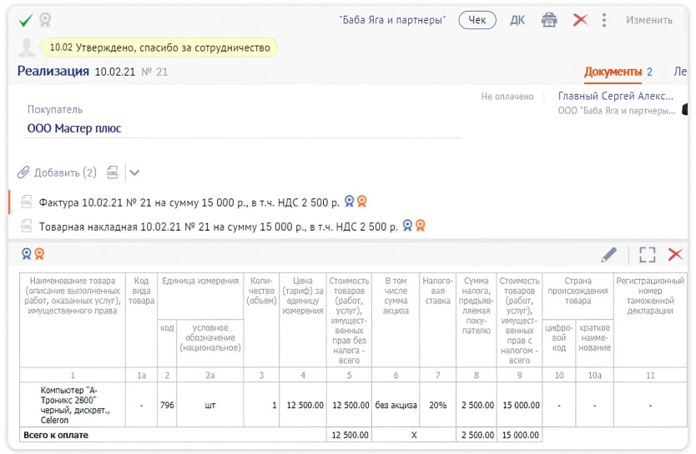Viewport: 696px width, 454px height.
Task: Open the ДК link in the toolbar
Action: (x=517, y=20)
